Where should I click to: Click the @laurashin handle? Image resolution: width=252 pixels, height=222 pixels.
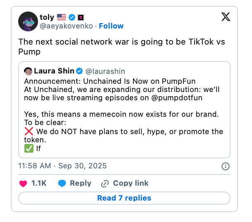click(x=105, y=71)
